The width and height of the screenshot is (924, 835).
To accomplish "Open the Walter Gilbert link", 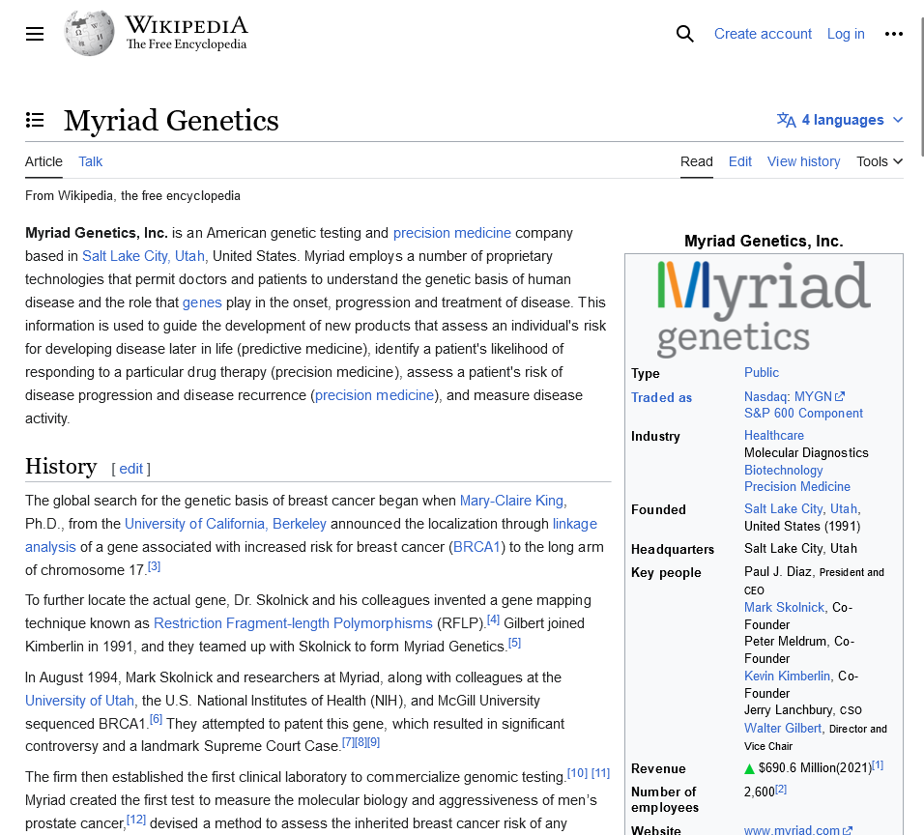I will coord(783,729).
